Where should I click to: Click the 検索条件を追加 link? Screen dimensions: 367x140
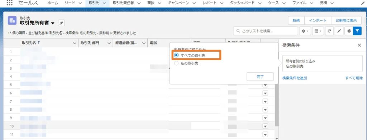click(x=295, y=78)
